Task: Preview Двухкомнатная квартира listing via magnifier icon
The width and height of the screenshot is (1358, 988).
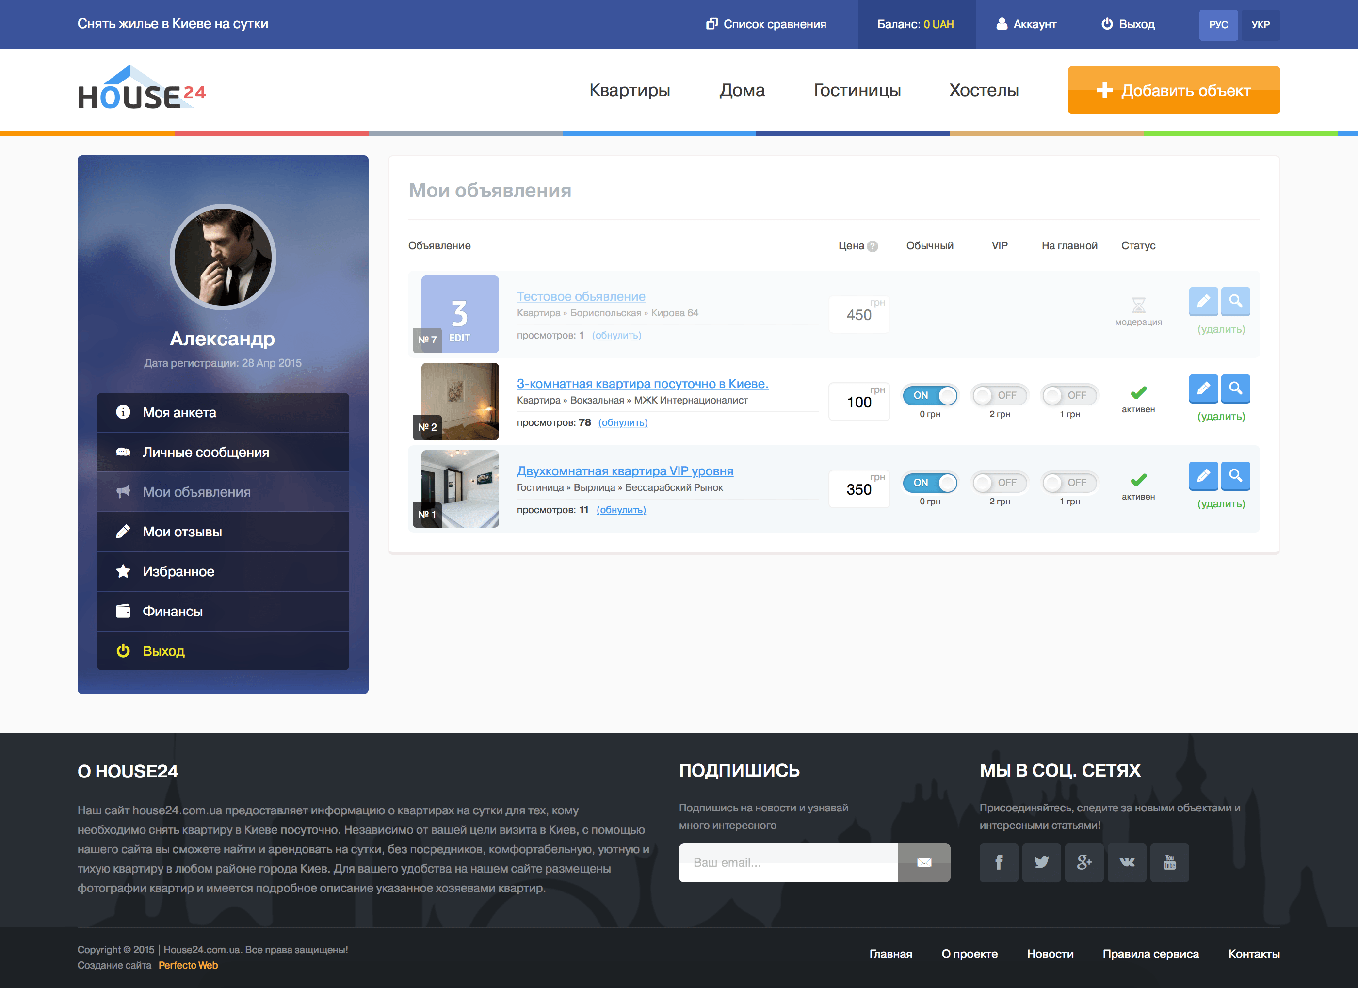Action: coord(1235,476)
